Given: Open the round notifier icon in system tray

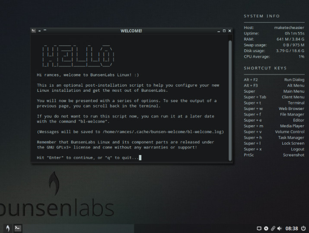Looking at the screenshot, I should coord(266,229).
